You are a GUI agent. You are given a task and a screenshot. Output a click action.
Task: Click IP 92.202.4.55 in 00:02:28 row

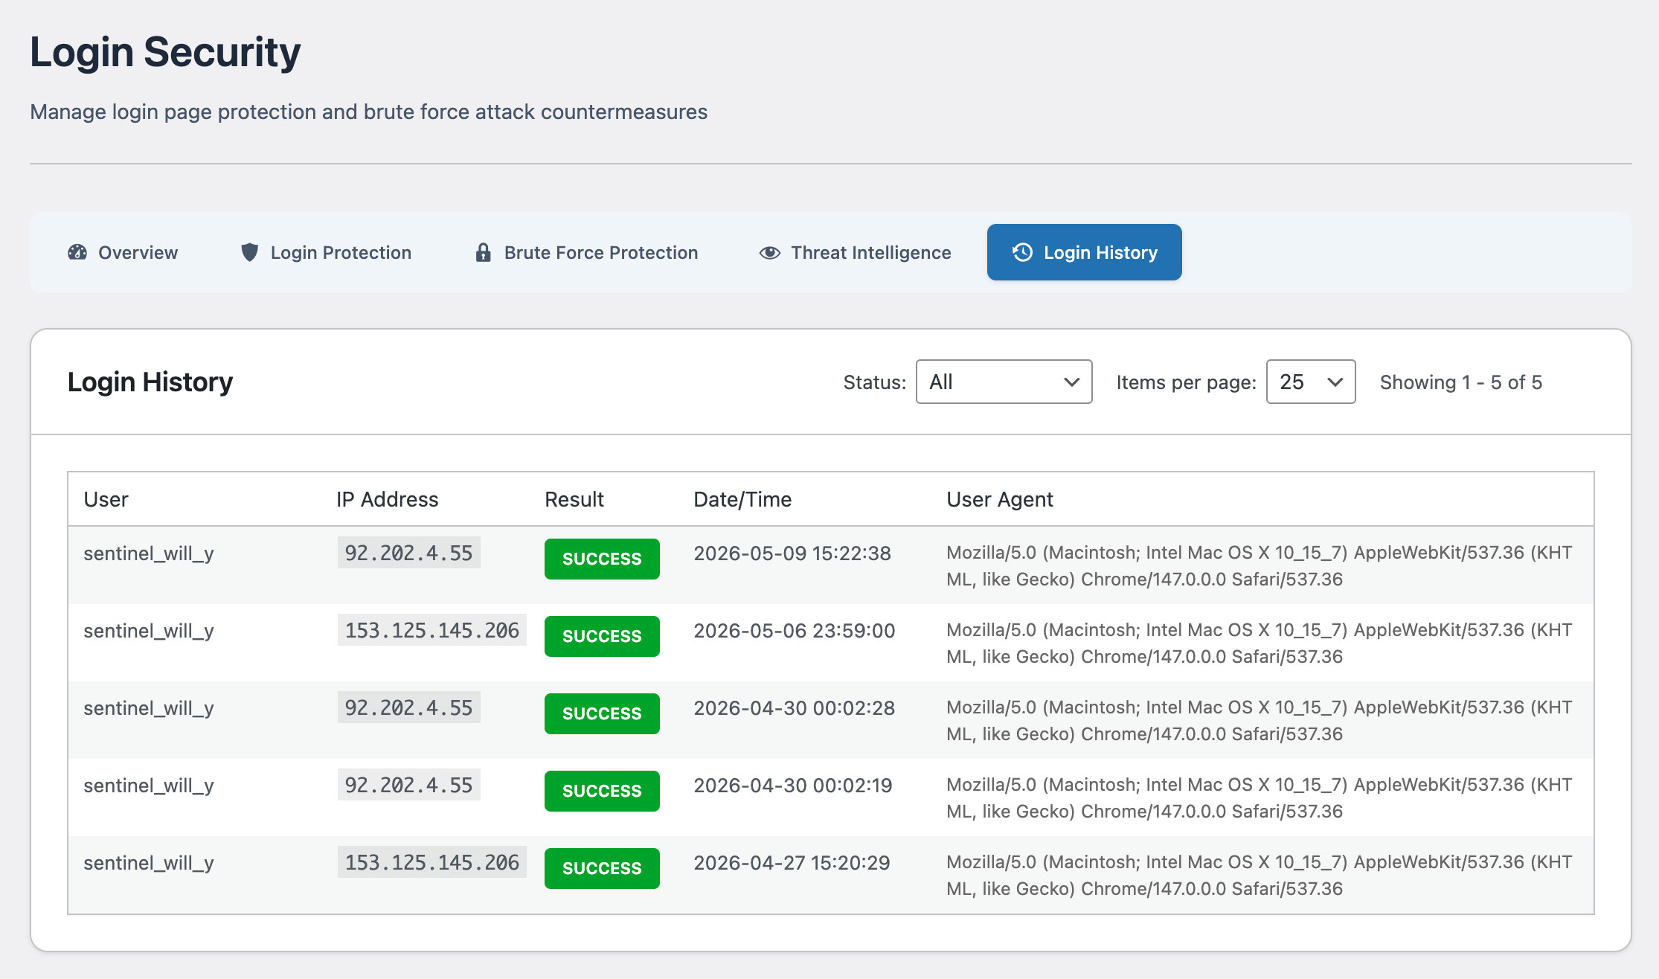click(408, 707)
